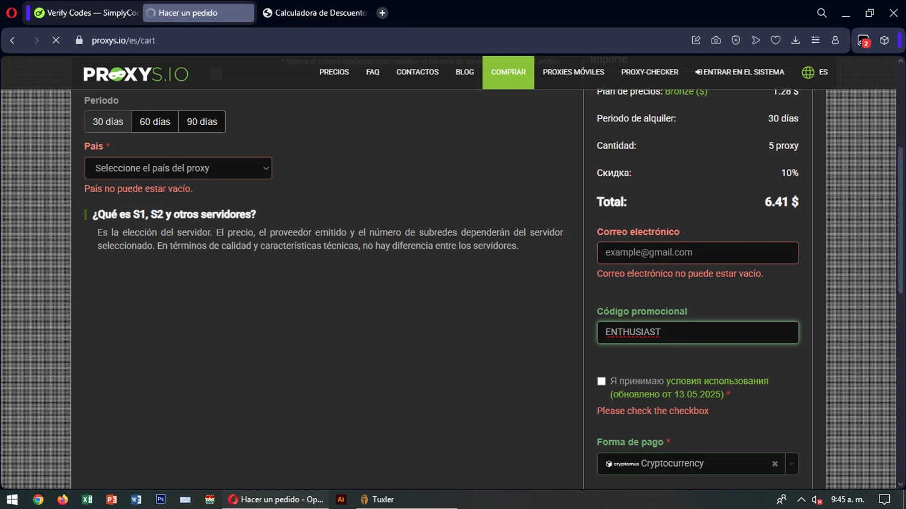Open PROXIES MÓVILES page
The width and height of the screenshot is (906, 509).
coord(573,72)
